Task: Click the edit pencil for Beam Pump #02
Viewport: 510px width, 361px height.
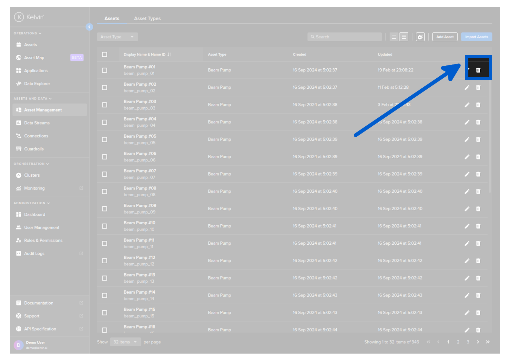Action: [467, 88]
